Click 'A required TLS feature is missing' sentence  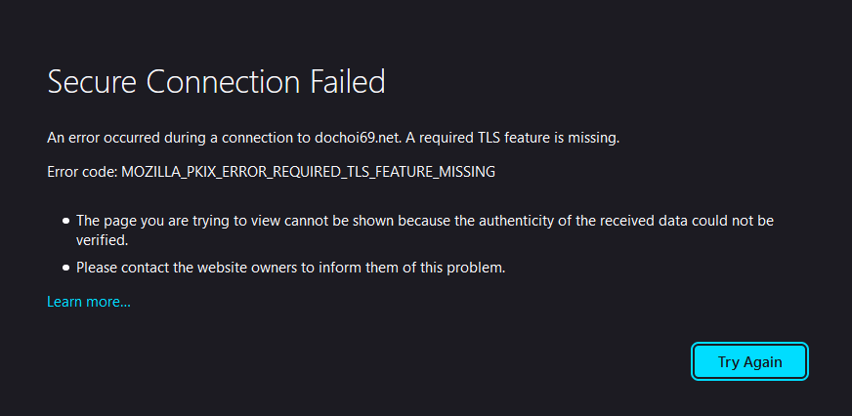508,138
